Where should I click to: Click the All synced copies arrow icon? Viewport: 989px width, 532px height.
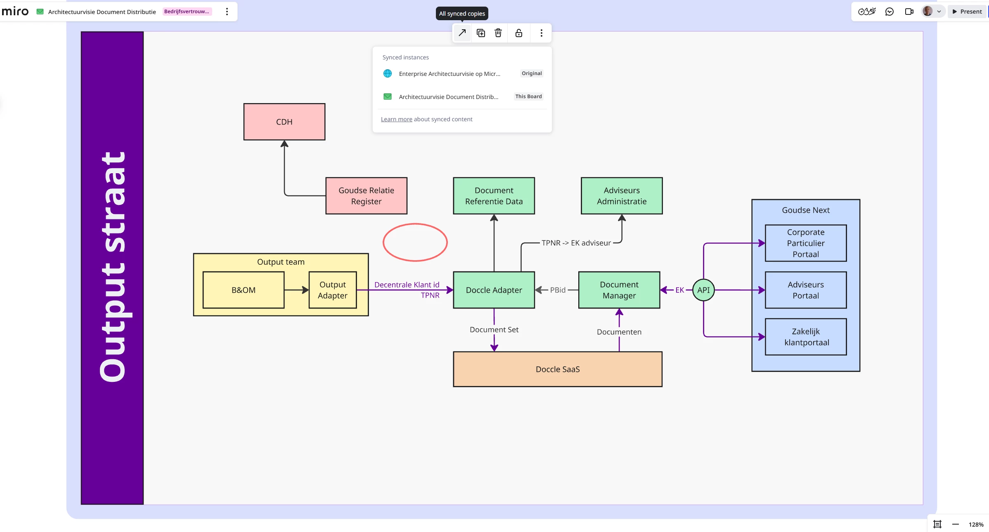pos(462,33)
